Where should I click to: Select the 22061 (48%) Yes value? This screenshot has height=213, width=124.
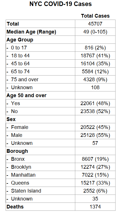click(95, 103)
